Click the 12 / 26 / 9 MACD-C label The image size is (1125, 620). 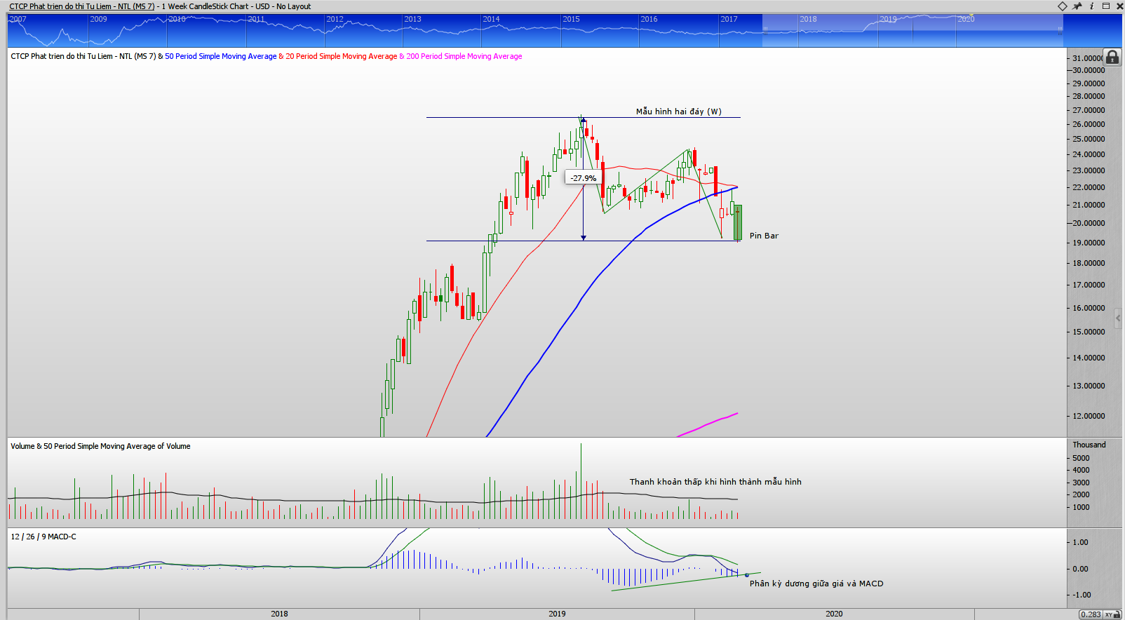(x=43, y=537)
